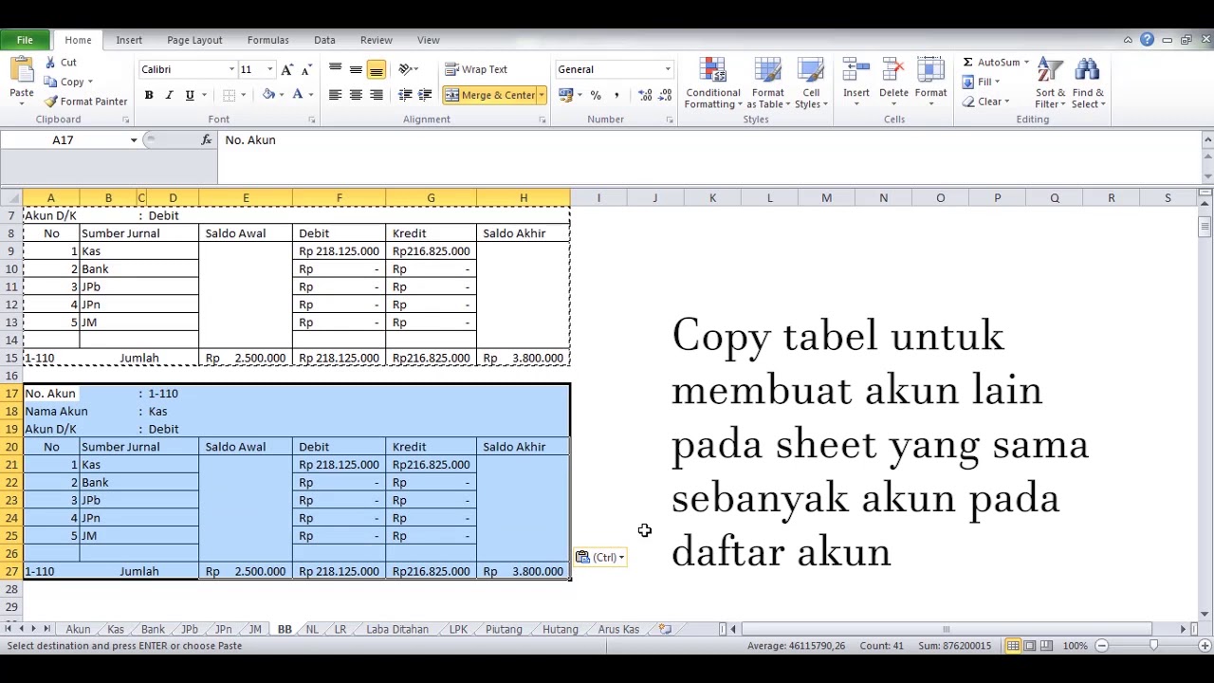Switch to the Page Layout ribbon tab
The height and width of the screenshot is (683, 1214).
tap(194, 40)
